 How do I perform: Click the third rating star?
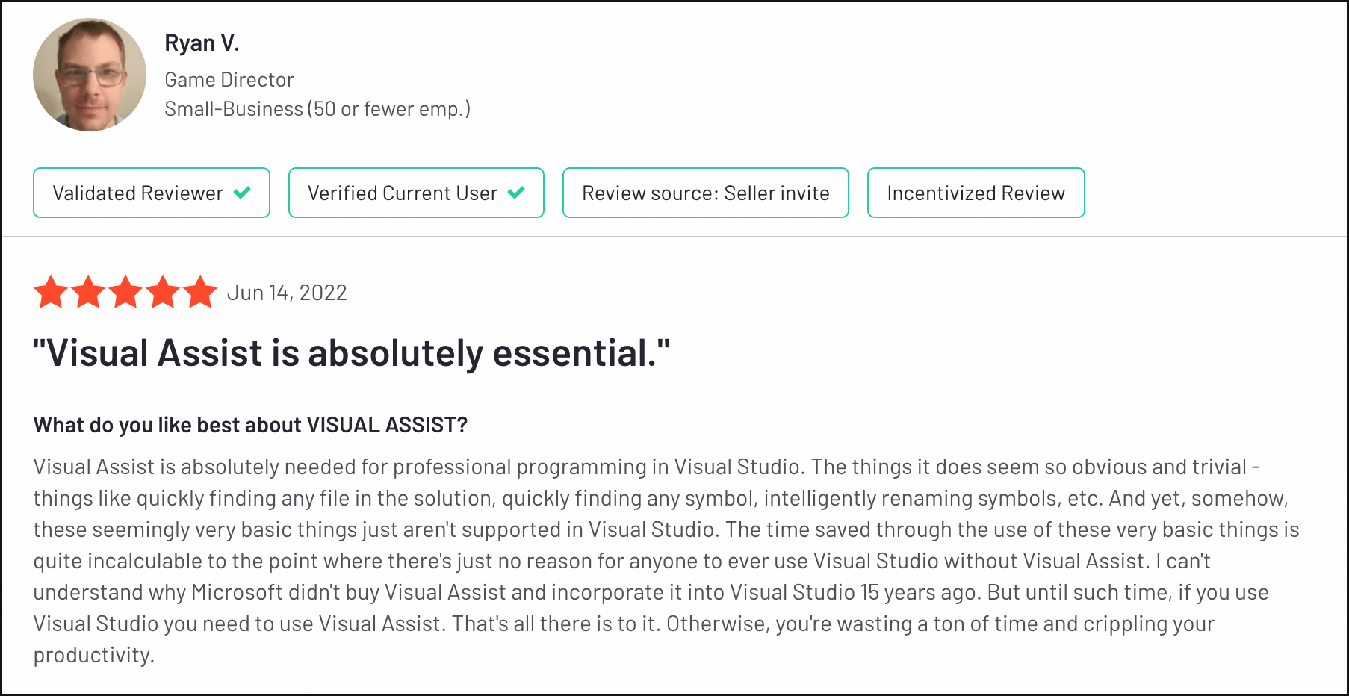point(125,292)
